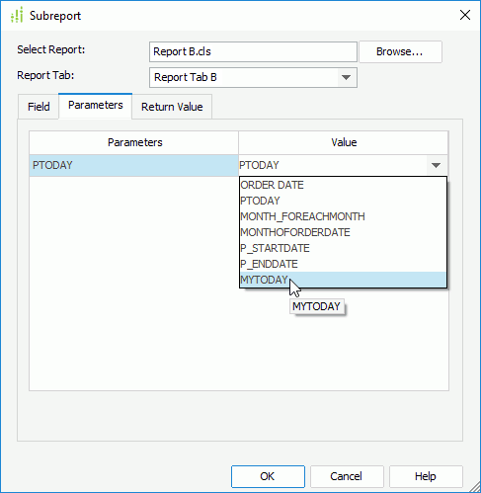The height and width of the screenshot is (493, 481).
Task: Choose PTODAY from the value list
Action: [343, 201]
